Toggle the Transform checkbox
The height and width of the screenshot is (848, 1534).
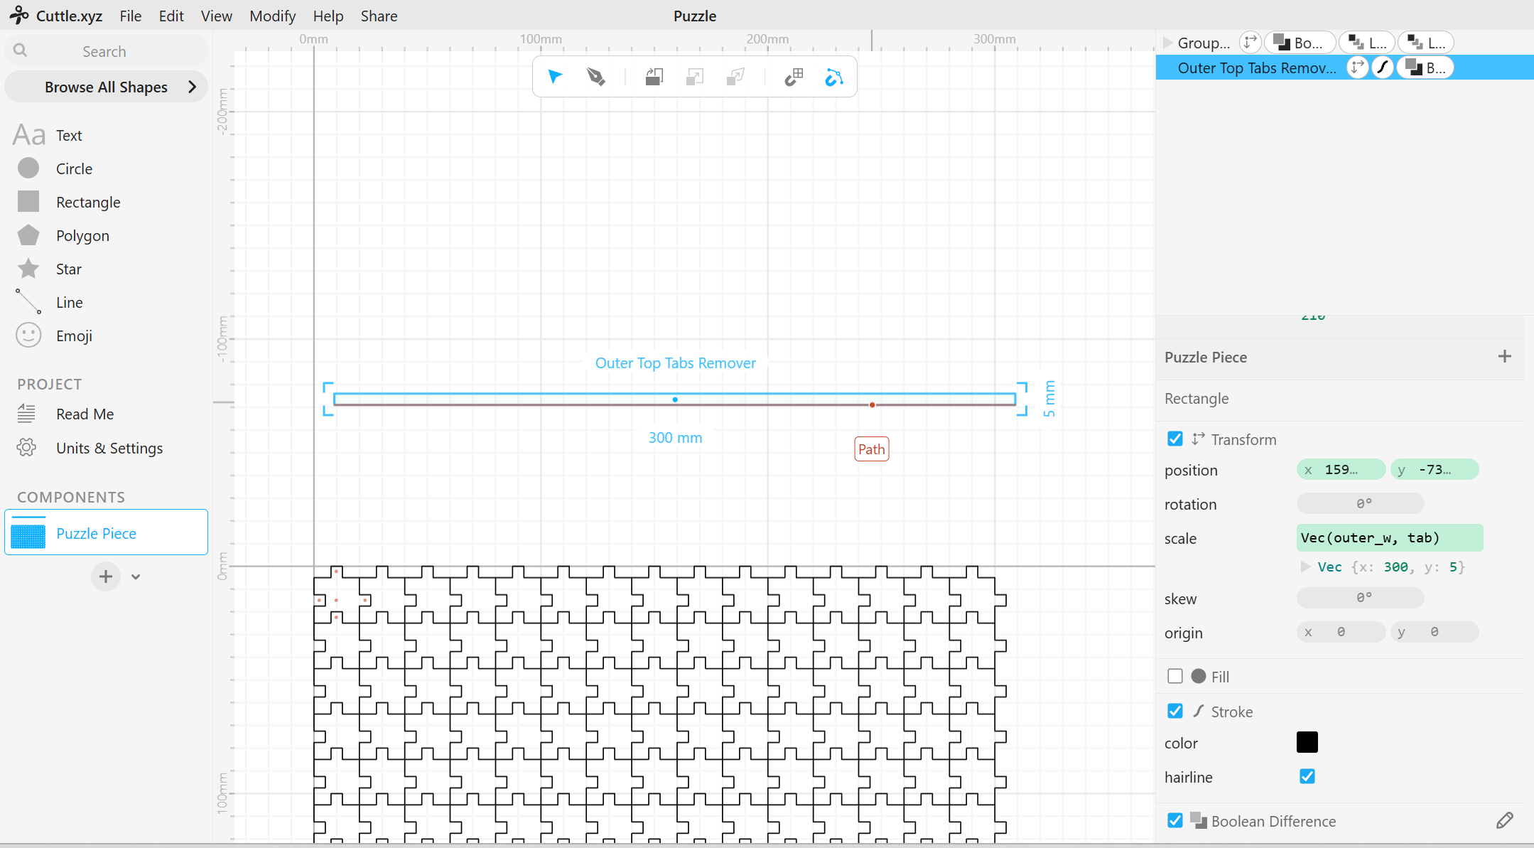click(1175, 439)
